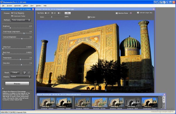Screen dimensions: 176x114
Task: Open the Method dropdown showing Tone Compressor
Action: [x=21, y=20]
